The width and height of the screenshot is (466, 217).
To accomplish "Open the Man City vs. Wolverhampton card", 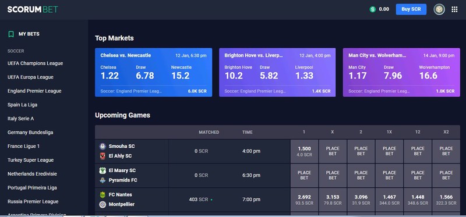I will click(401, 73).
